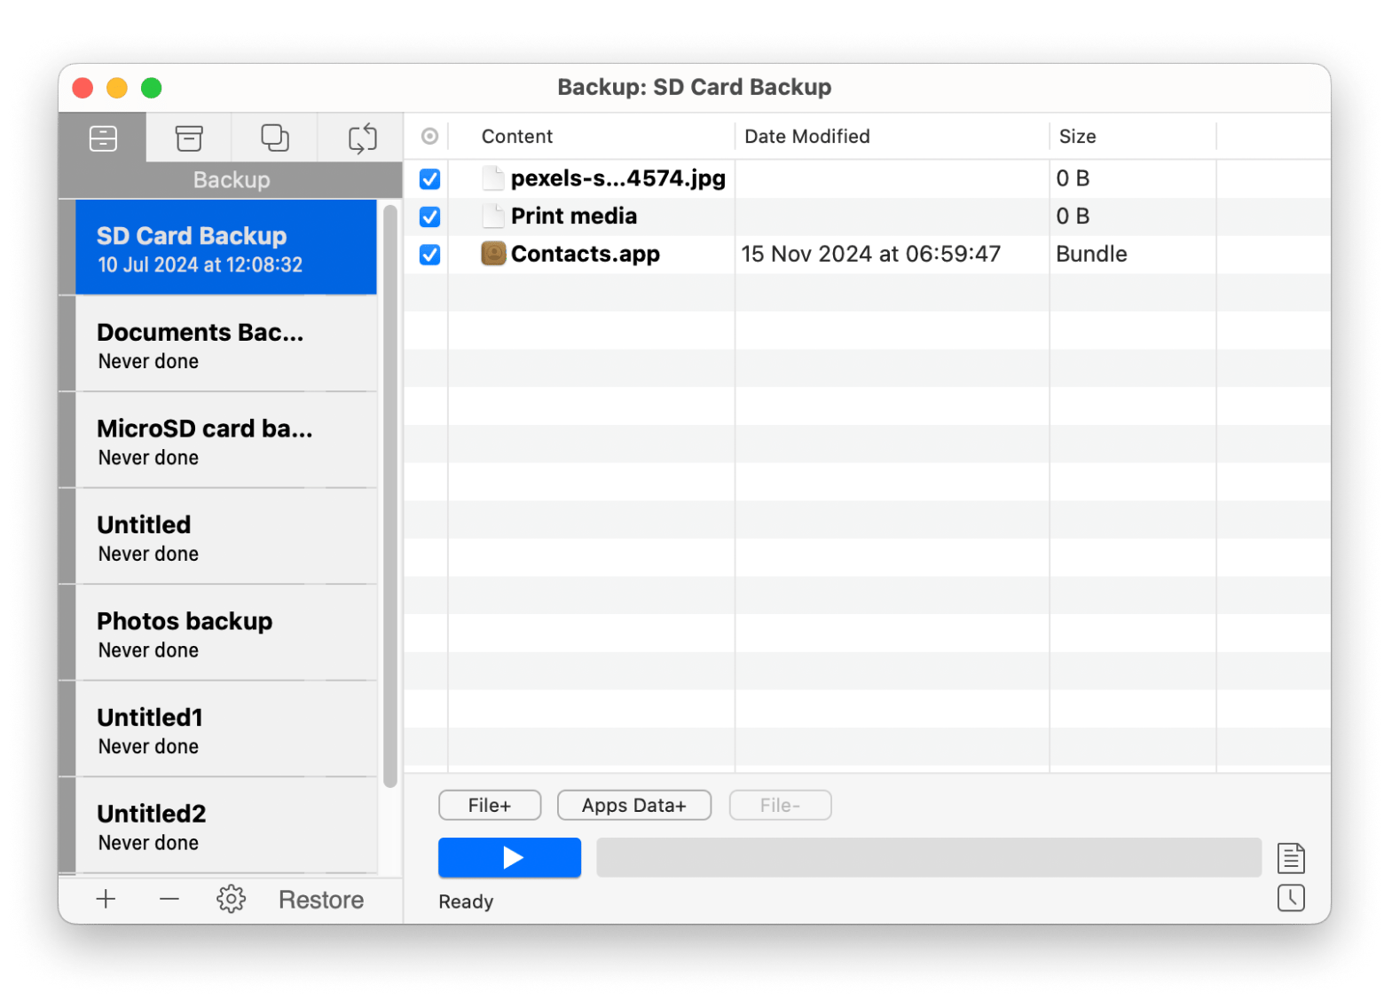
Task: Click the Contacts app icon
Action: [x=493, y=254]
